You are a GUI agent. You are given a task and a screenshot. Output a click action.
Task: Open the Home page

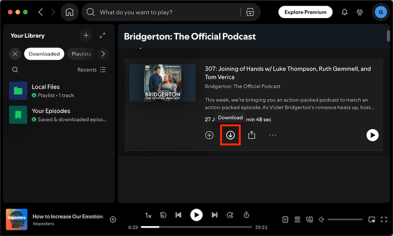click(69, 12)
